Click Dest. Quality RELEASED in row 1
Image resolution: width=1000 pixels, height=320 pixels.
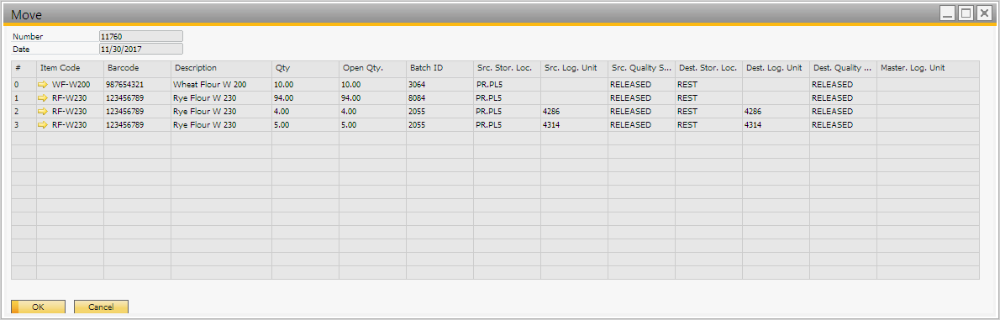(x=843, y=98)
